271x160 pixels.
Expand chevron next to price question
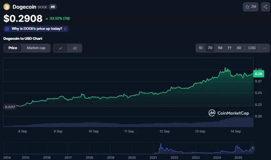(65, 29)
